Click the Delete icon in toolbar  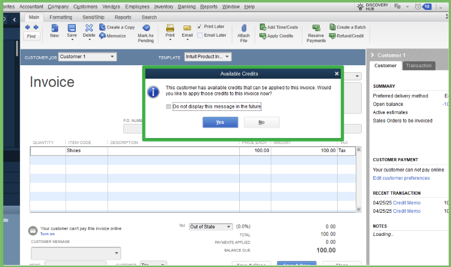click(89, 28)
